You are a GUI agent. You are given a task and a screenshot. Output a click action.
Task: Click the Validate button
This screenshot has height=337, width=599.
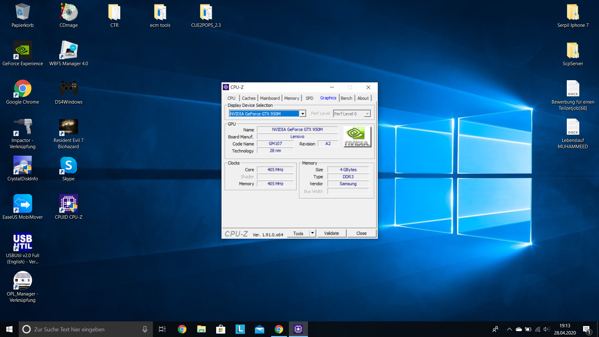[x=331, y=233]
